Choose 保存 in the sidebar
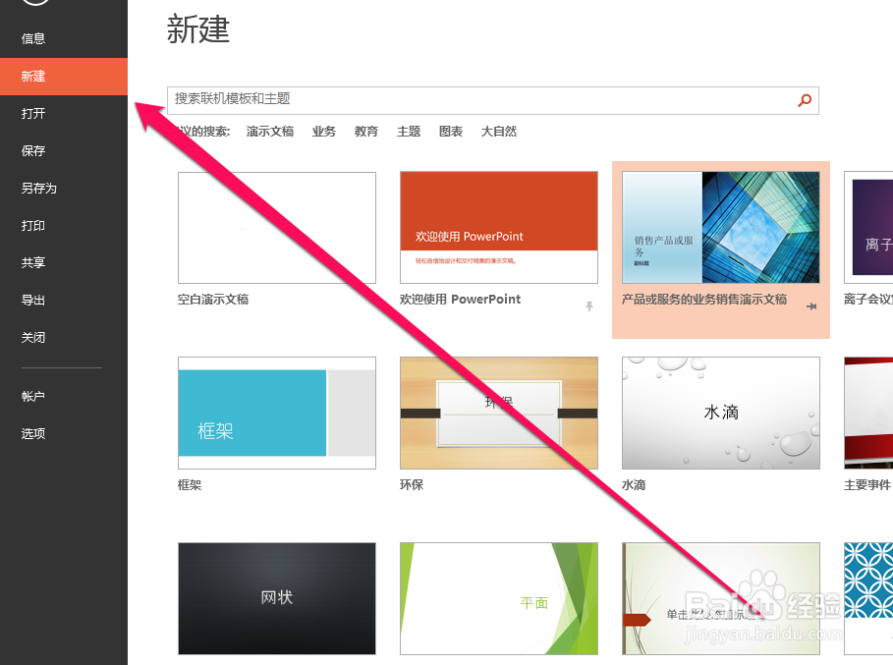893x665 pixels. click(33, 151)
